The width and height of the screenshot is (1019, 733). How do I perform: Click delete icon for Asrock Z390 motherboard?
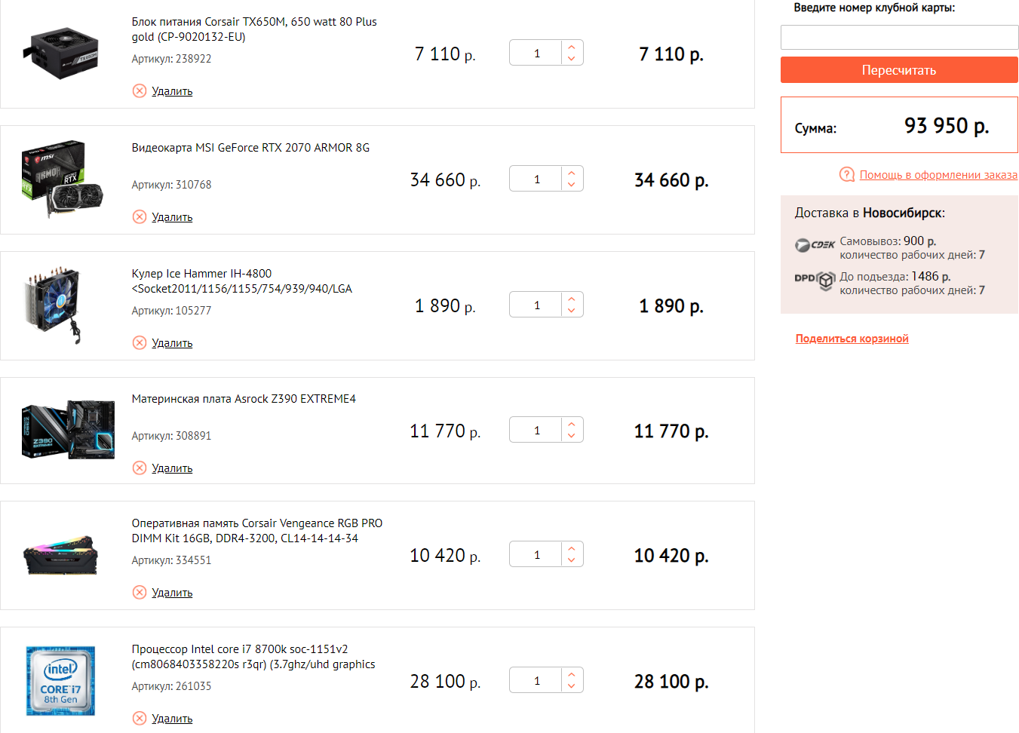tap(140, 468)
